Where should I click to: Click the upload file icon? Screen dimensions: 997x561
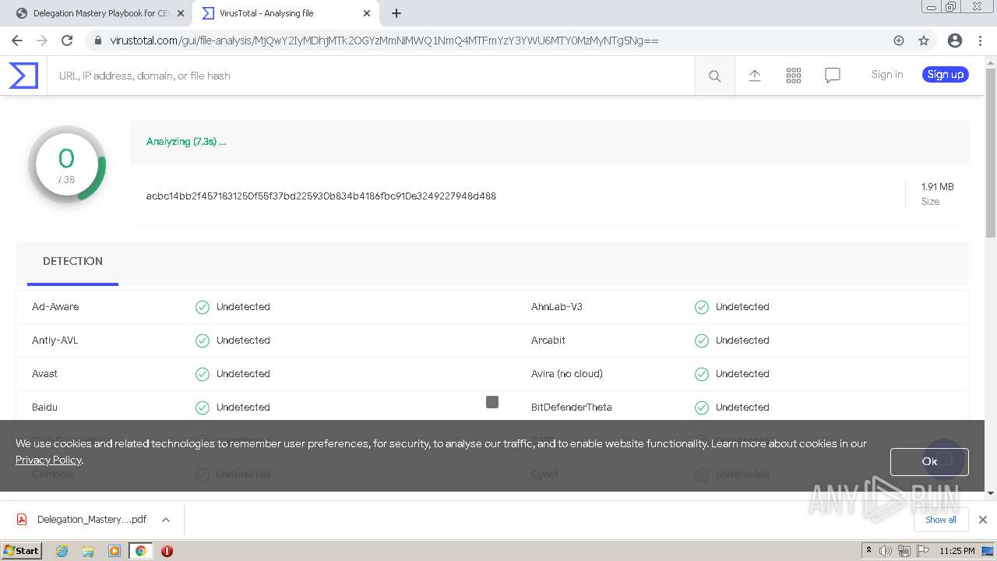coord(754,75)
